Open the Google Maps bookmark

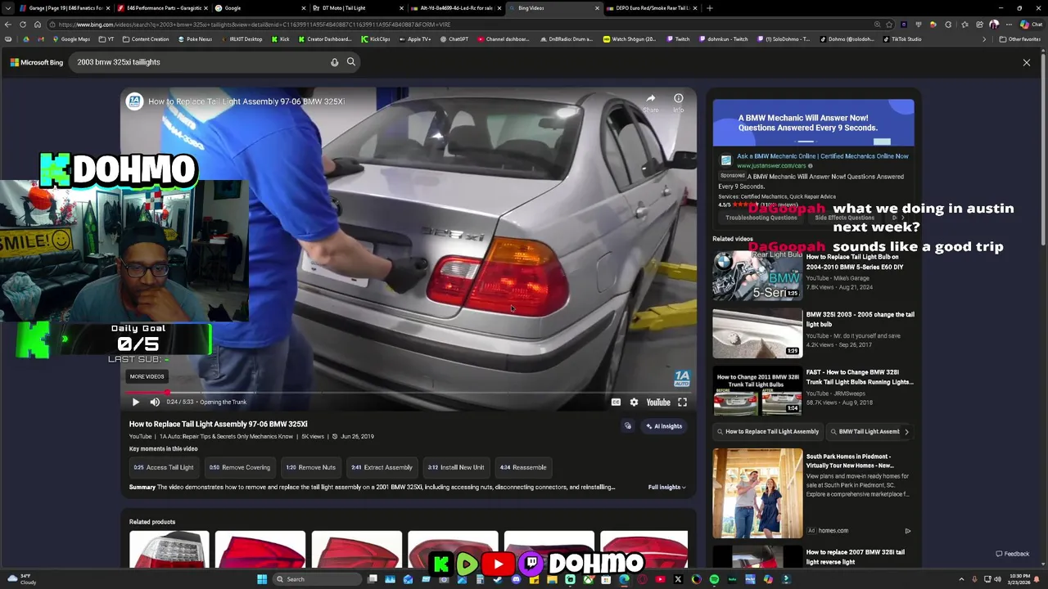coord(72,39)
